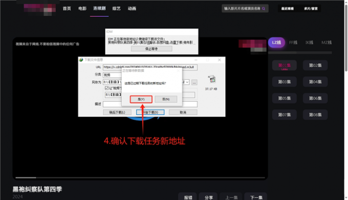Viewport: 348px width, 200px height.
Task: Click the source tabs horizontal scrollbar
Action: click(300, 53)
